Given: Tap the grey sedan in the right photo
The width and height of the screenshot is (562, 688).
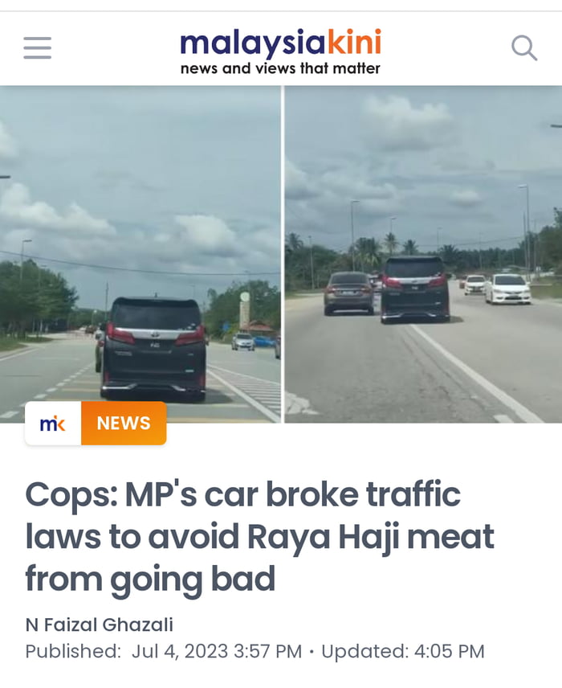Looking at the screenshot, I should (x=348, y=293).
